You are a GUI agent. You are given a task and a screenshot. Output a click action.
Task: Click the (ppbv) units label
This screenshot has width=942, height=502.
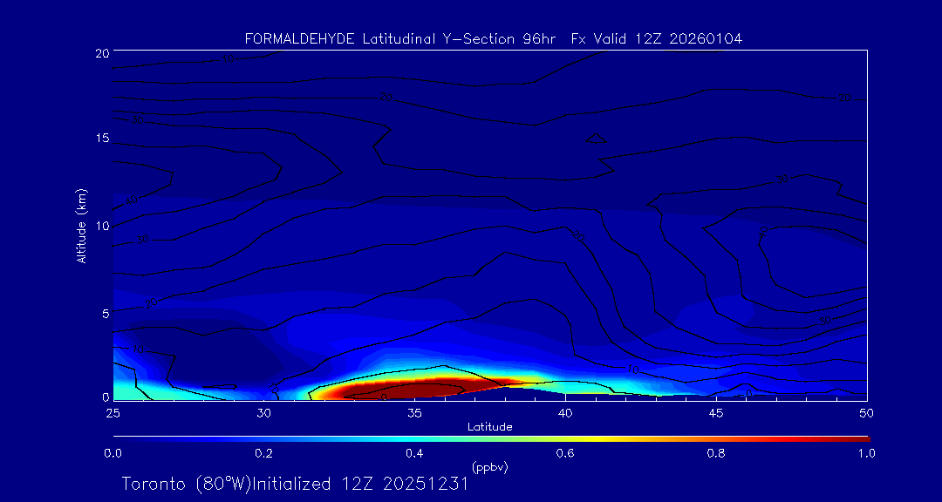[489, 467]
